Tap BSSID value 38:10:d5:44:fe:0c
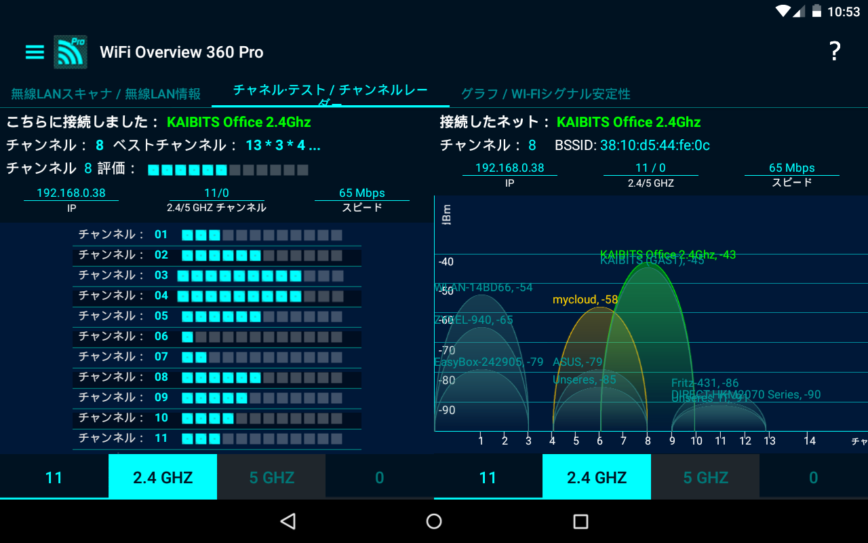Screen dimensions: 868x543 pos(655,145)
